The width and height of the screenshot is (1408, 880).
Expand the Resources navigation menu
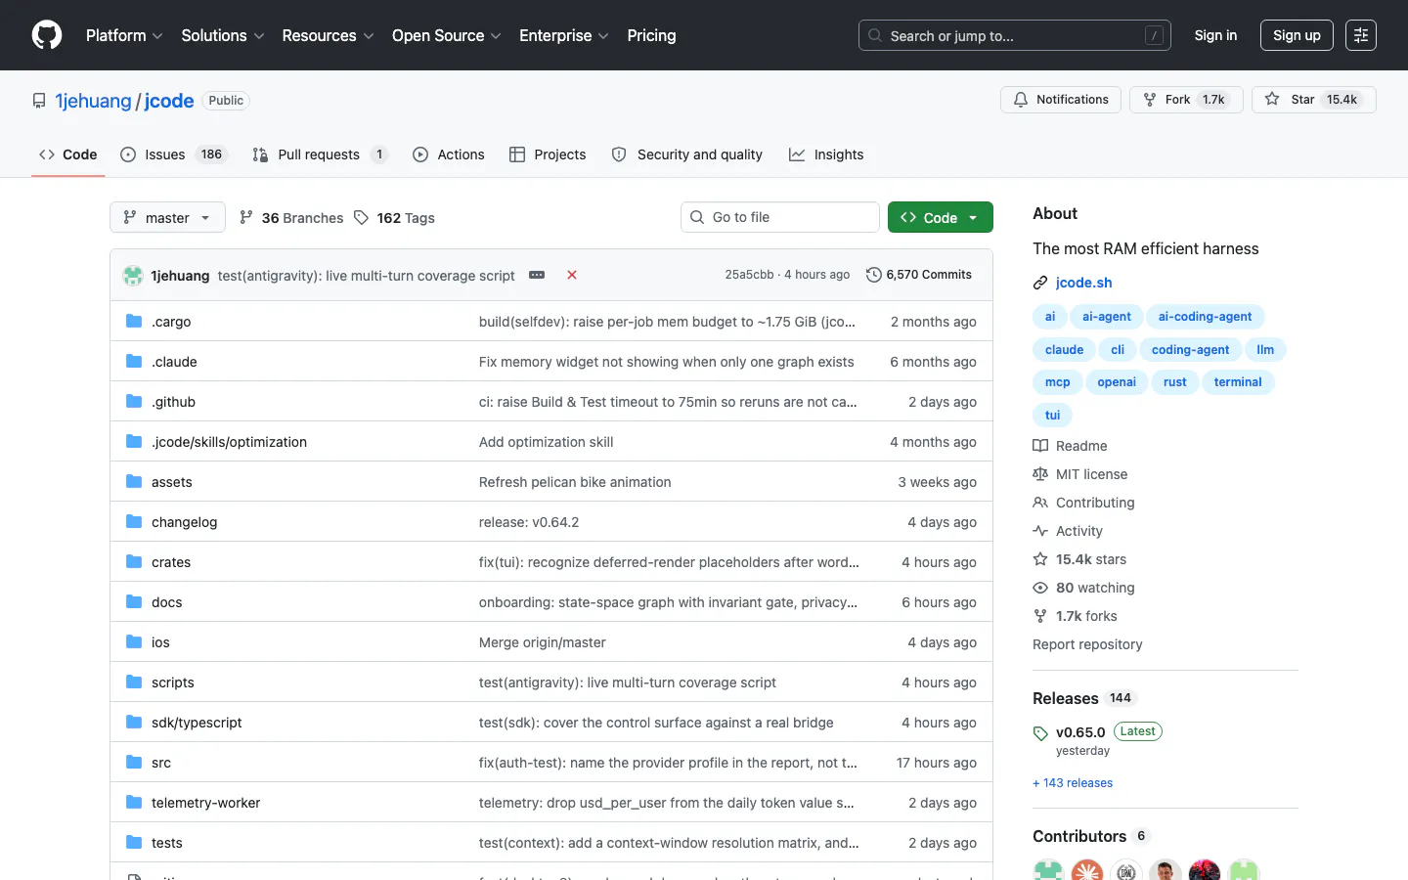[x=328, y=35]
